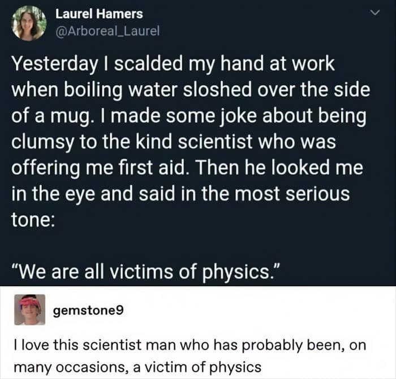Click "most serious" in the tweet text
The image size is (396, 379).
292,193
